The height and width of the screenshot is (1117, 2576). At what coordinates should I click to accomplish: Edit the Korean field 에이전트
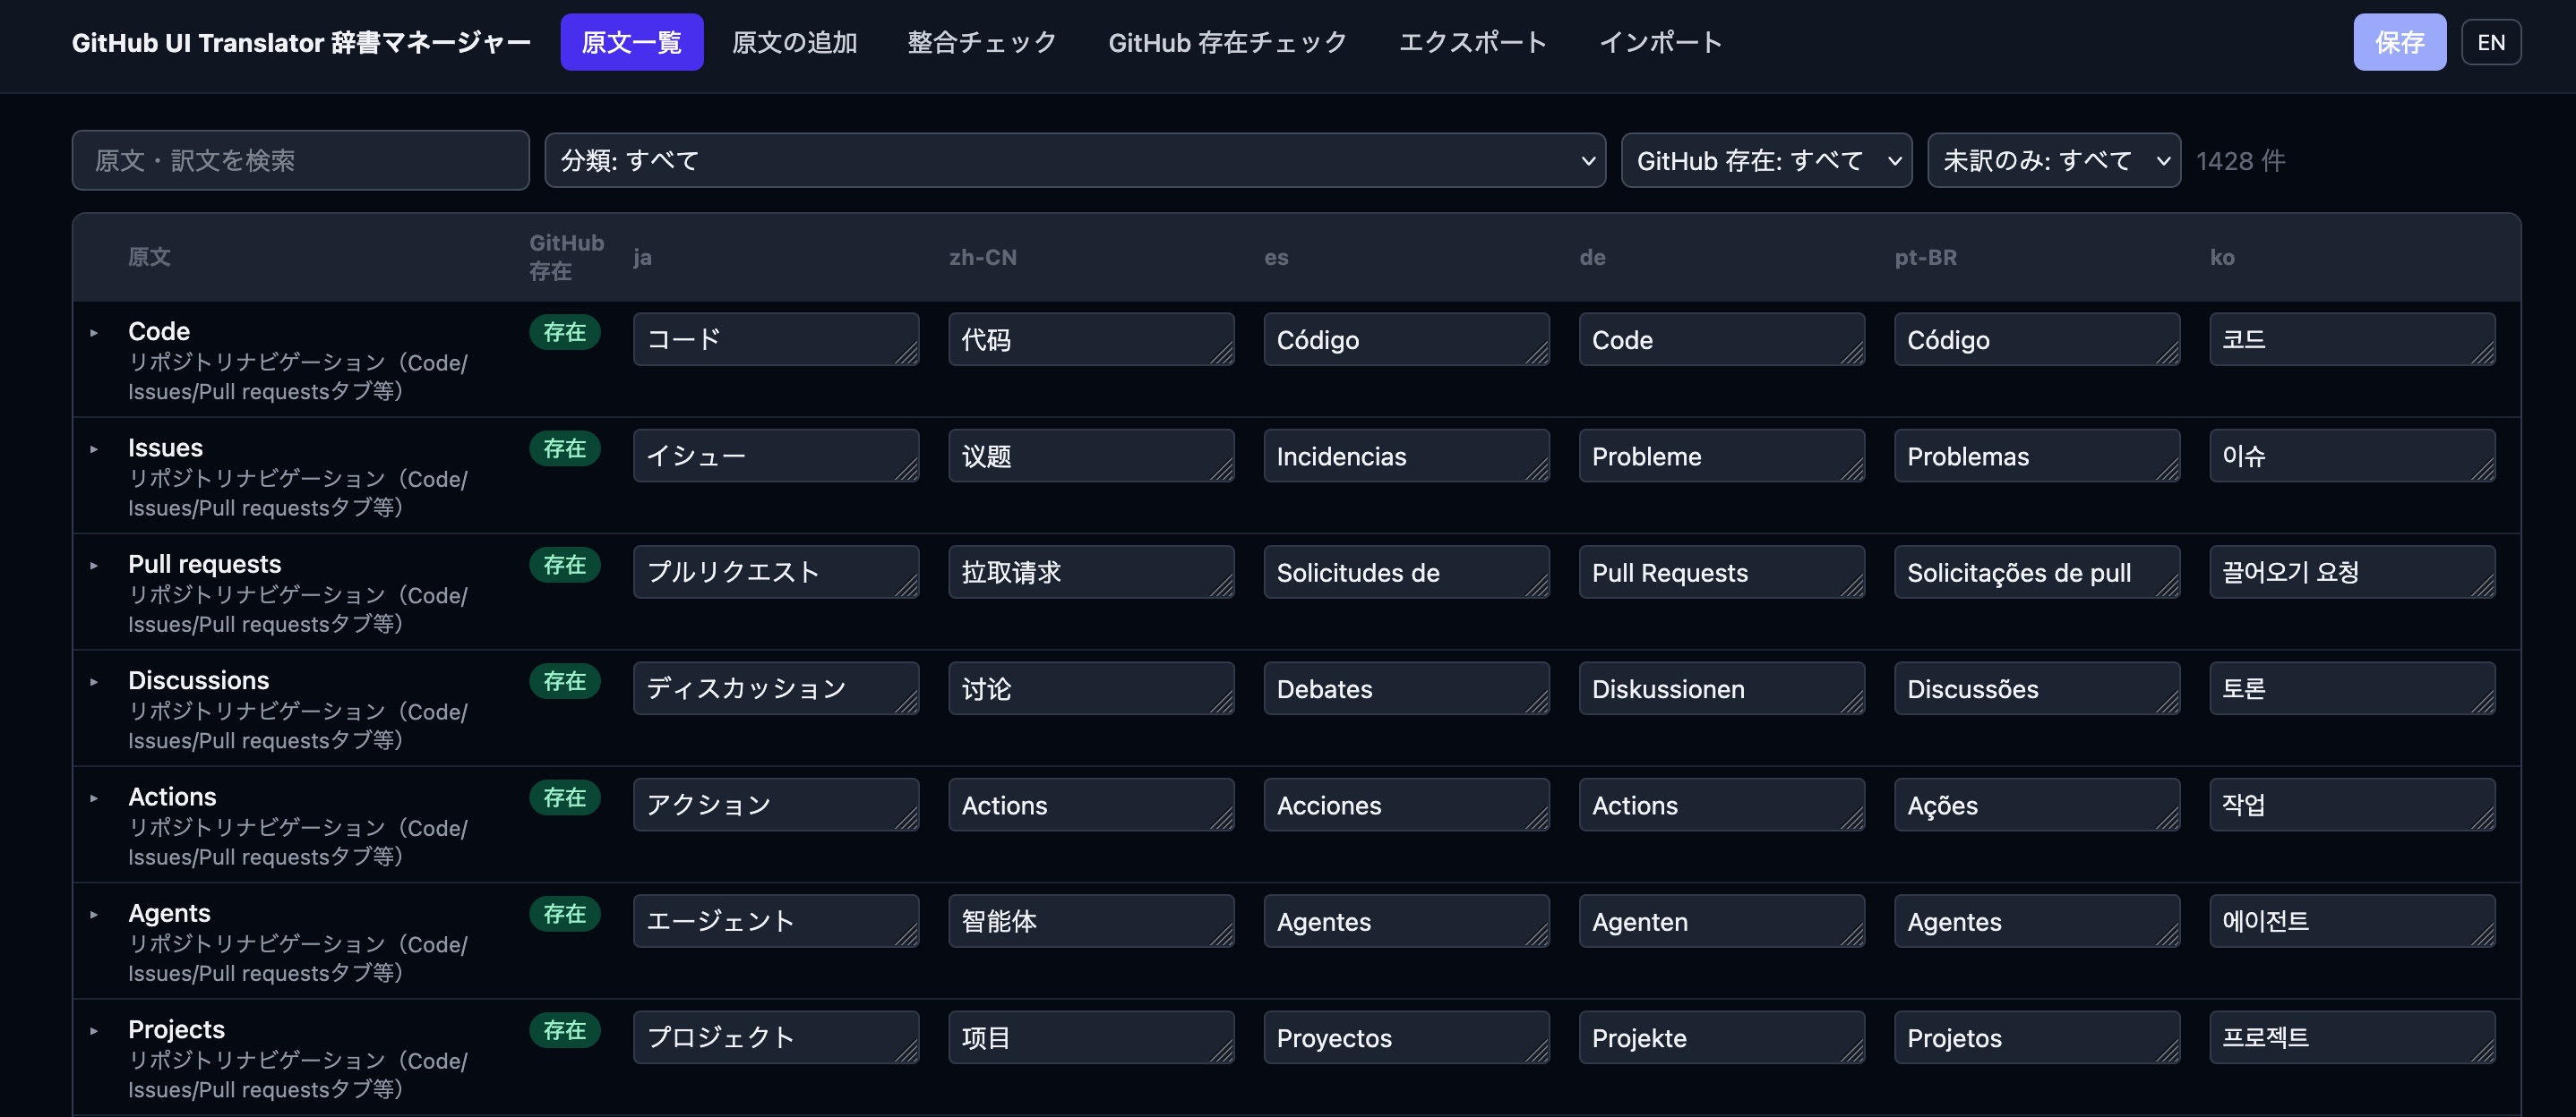tap(2352, 921)
